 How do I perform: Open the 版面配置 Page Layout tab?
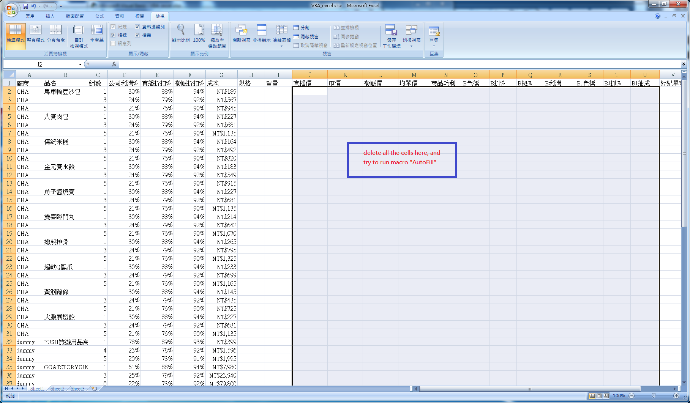click(x=75, y=16)
